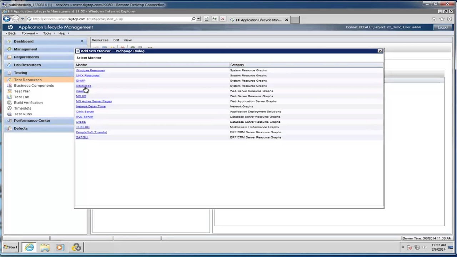Click the Forward navigation link
This screenshot has width=457, height=257.
(29, 34)
